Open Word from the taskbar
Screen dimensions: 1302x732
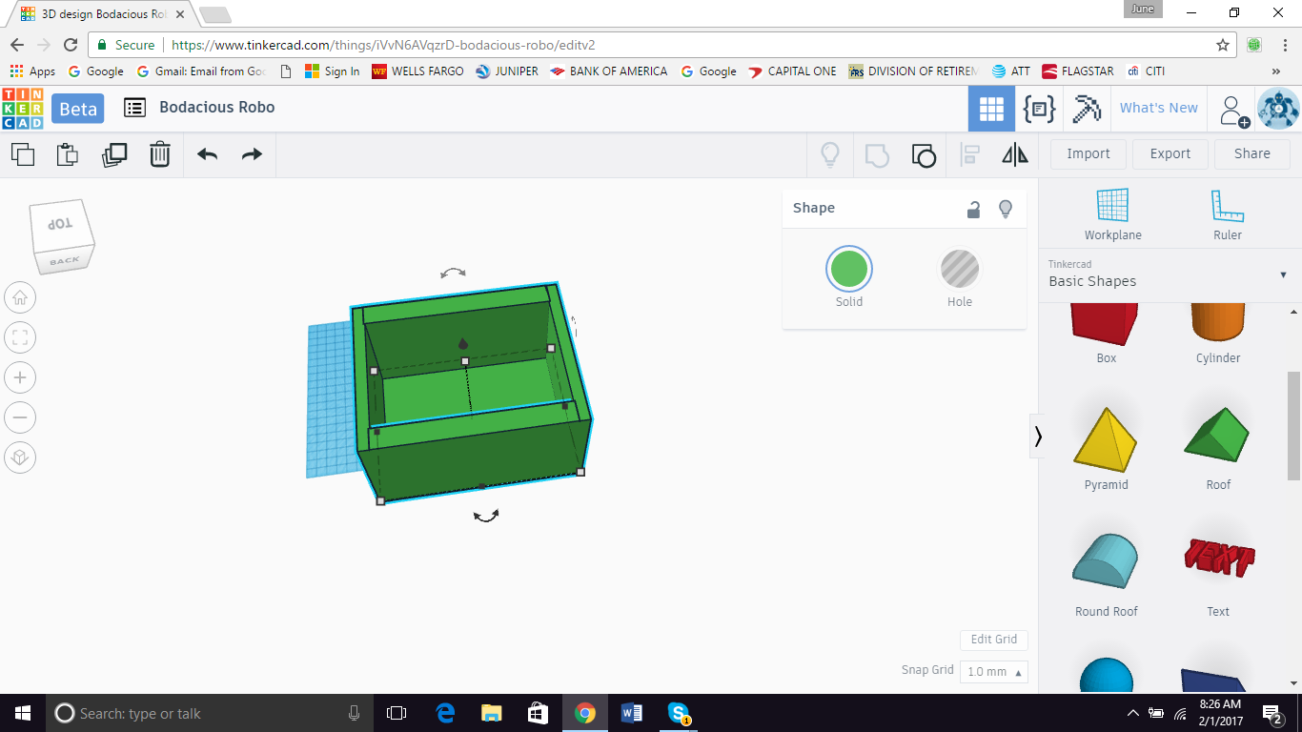[632, 713]
